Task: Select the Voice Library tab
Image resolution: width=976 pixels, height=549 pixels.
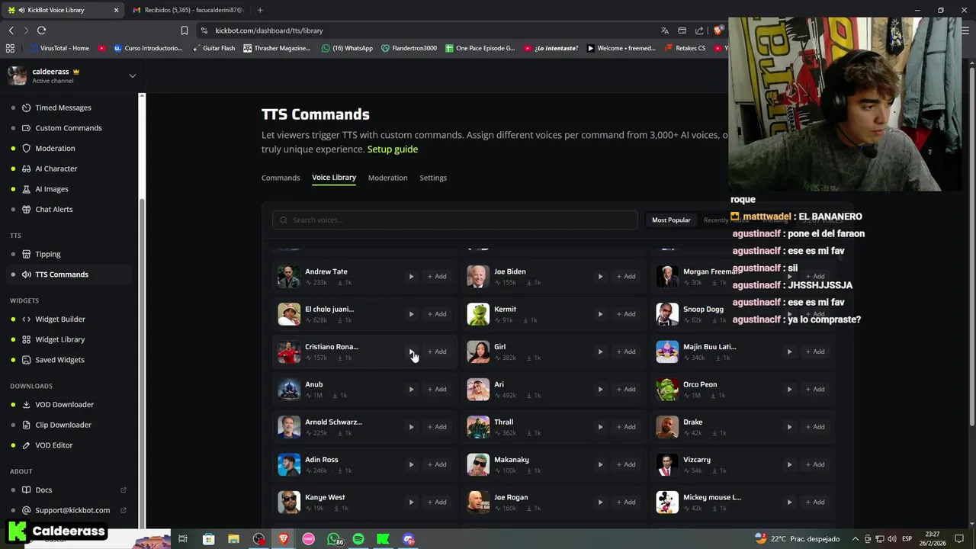Action: point(334,178)
